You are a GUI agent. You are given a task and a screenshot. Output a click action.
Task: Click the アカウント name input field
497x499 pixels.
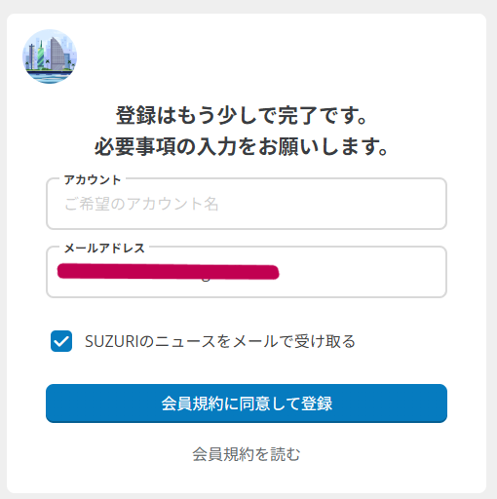click(247, 204)
